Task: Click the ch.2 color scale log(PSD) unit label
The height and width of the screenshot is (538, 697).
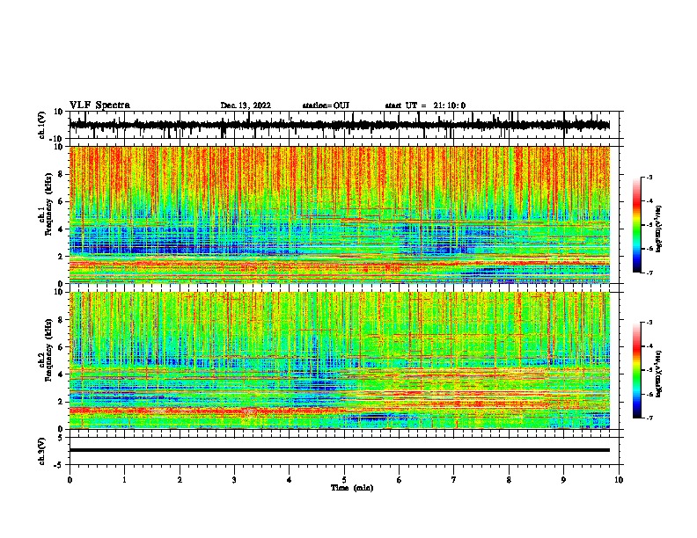Action: [659, 374]
